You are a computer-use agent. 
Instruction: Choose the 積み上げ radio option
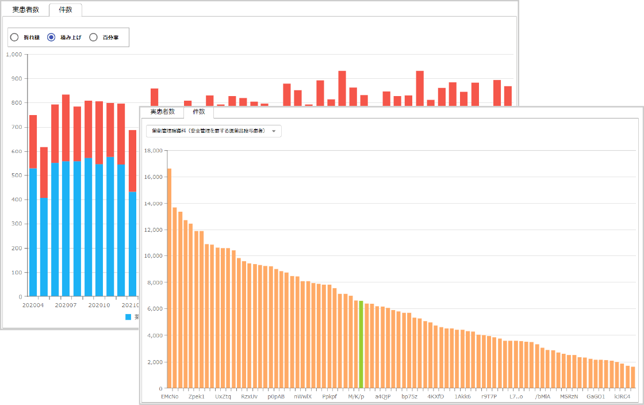(51, 37)
